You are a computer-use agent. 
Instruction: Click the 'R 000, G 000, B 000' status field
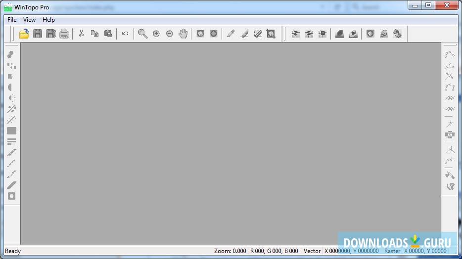pyautogui.click(x=274, y=251)
